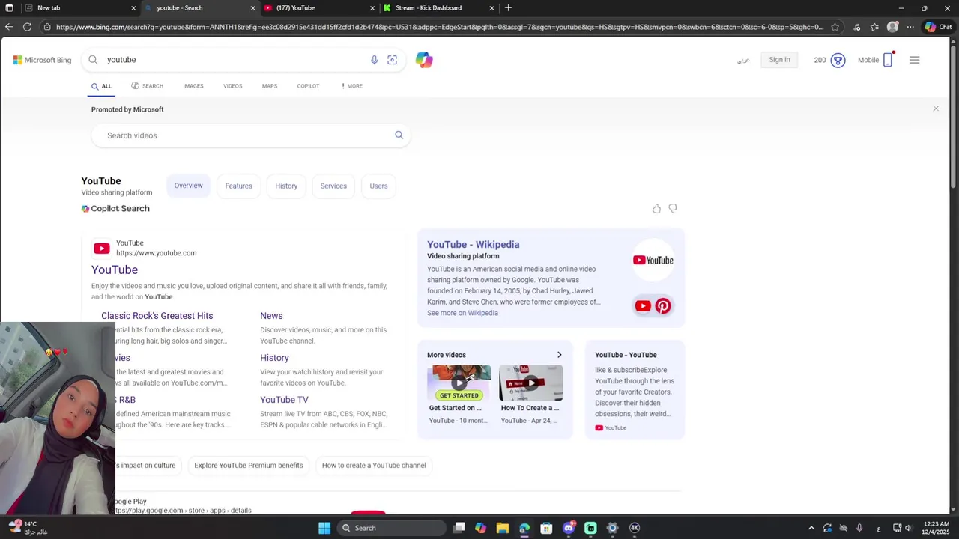959x539 pixels.
Task: Switch to the MAPS tab
Action: [270, 86]
